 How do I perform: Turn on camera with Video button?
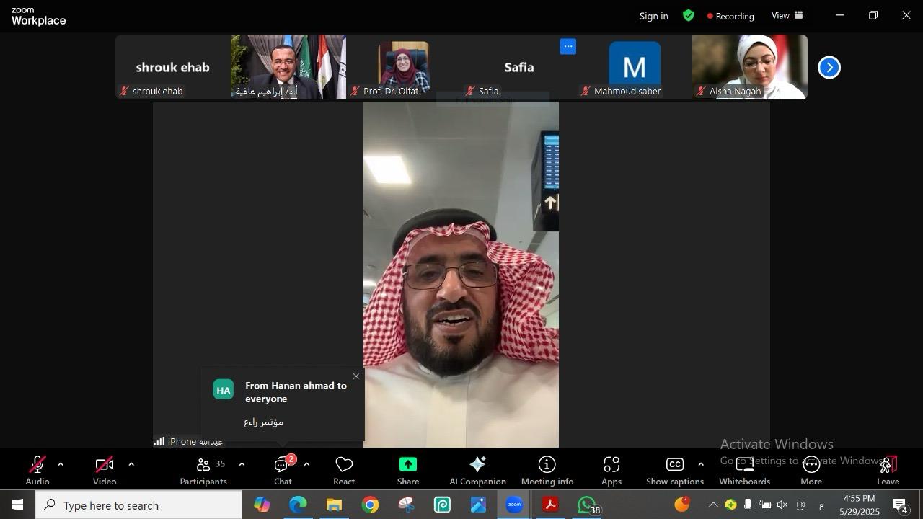pos(105,470)
